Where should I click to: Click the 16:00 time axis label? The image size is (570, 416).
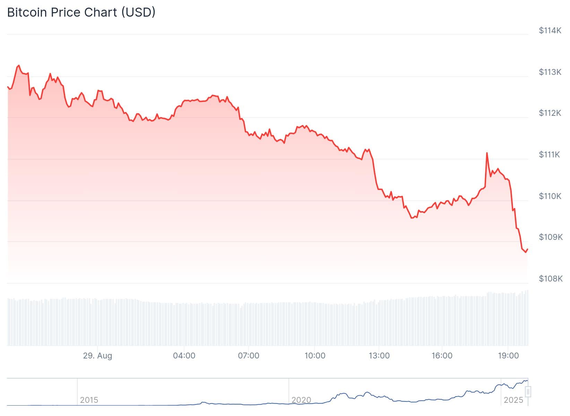pyautogui.click(x=442, y=356)
